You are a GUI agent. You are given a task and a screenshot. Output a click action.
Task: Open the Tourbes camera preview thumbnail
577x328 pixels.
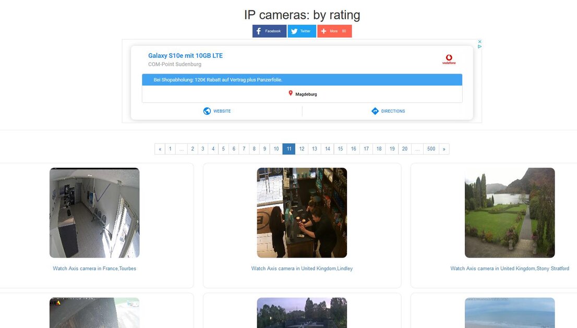pos(94,212)
